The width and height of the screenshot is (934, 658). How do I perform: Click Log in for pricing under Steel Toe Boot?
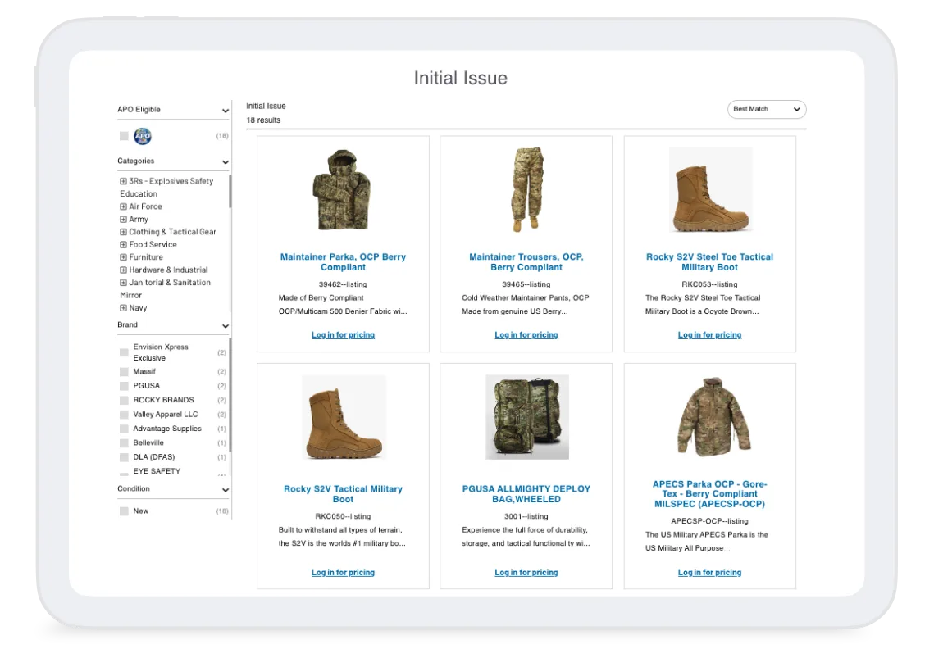pyautogui.click(x=709, y=334)
